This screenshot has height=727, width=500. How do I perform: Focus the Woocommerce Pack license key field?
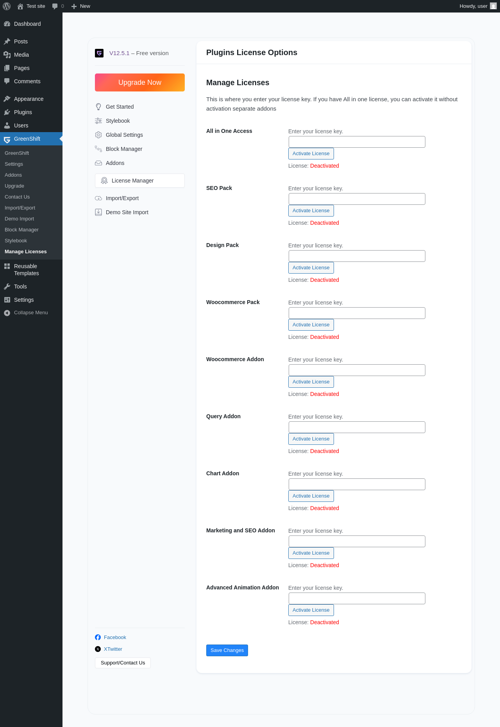[x=357, y=313]
